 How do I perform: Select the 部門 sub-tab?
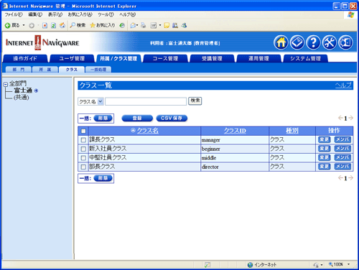[19, 70]
